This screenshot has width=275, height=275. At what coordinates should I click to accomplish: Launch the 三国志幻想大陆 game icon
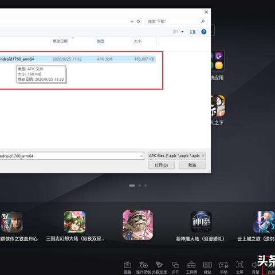[74, 222]
